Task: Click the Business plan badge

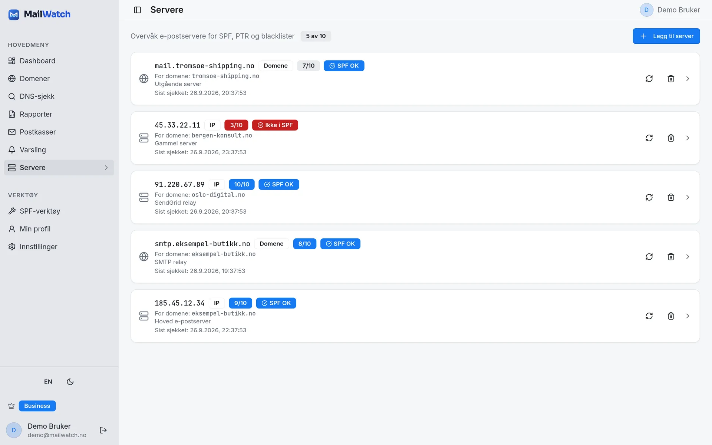Action: pyautogui.click(x=37, y=406)
